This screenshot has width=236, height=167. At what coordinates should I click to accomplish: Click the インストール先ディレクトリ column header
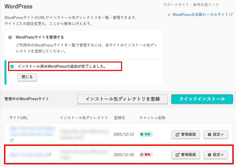84,118
